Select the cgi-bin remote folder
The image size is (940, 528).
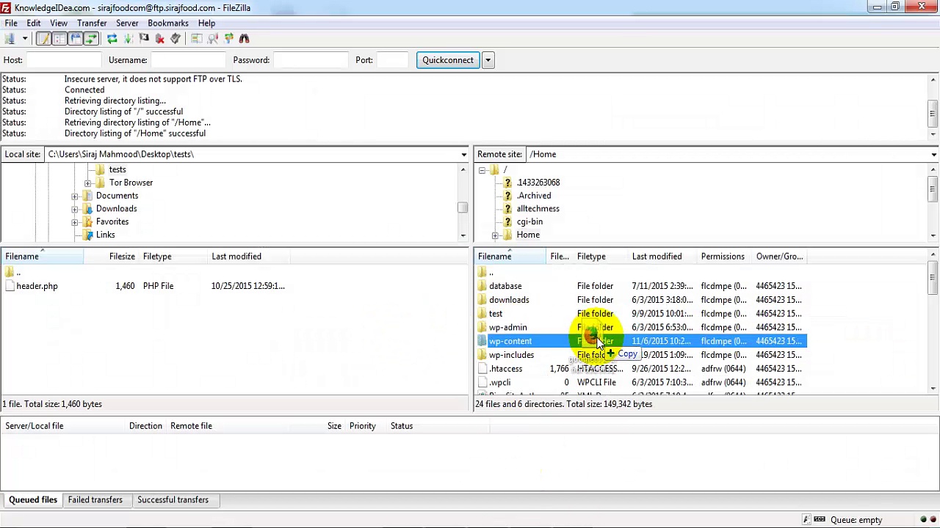[x=529, y=221]
